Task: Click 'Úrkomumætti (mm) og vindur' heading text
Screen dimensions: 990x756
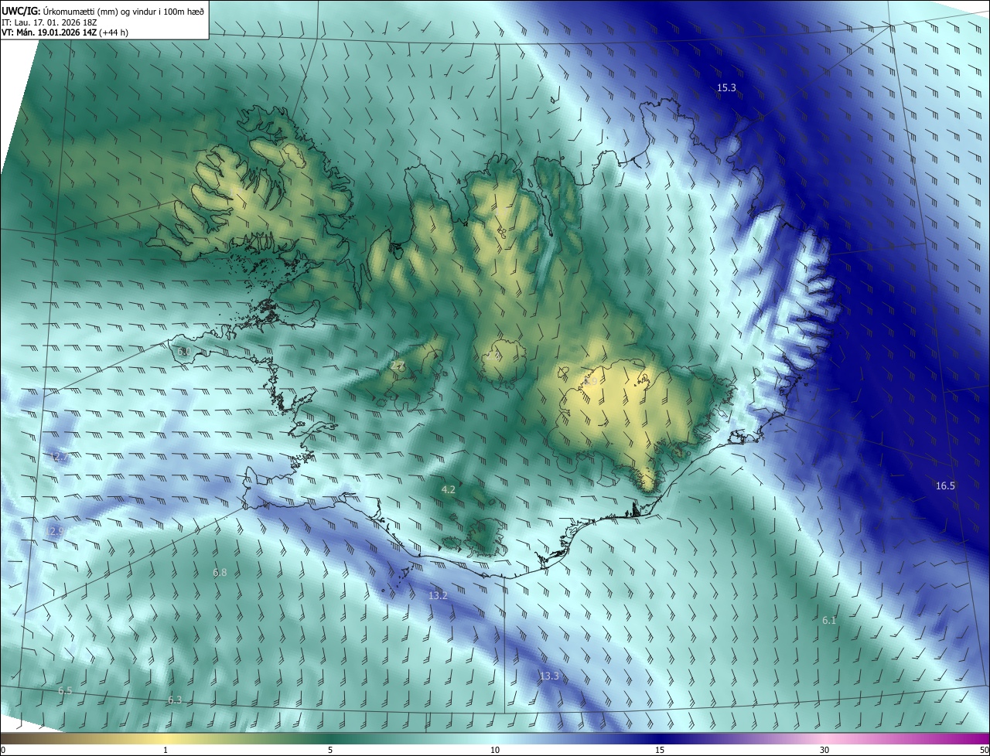Action: tap(100, 11)
